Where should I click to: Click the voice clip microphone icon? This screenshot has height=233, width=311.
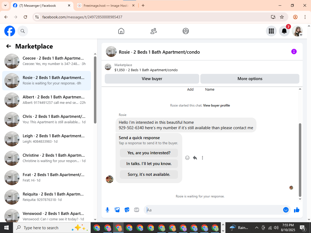point(107,210)
